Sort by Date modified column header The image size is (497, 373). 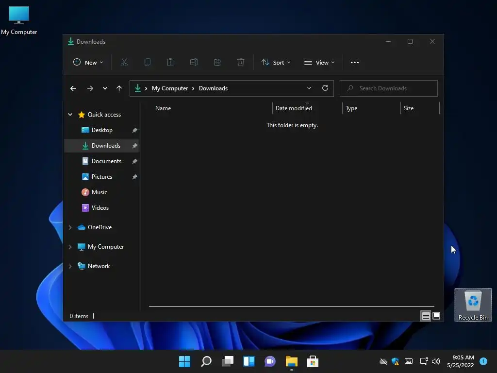(307, 108)
